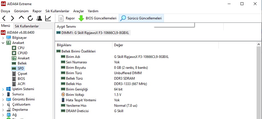The height and width of the screenshot is (119, 262).
Task: Click the Rapor toolbar button
Action: pos(67,18)
